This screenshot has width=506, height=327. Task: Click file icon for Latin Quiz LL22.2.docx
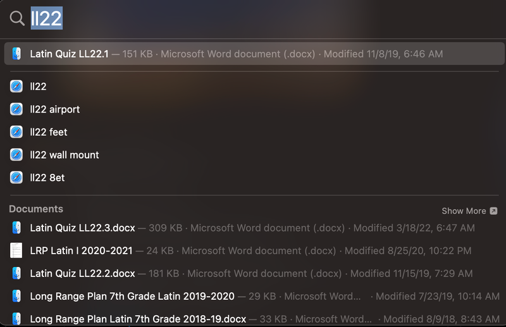[x=17, y=273]
